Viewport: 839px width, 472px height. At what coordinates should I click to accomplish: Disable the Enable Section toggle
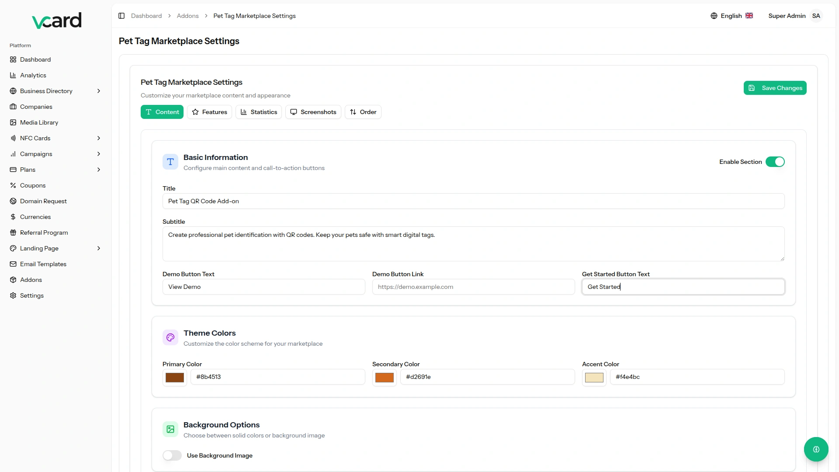[775, 162]
